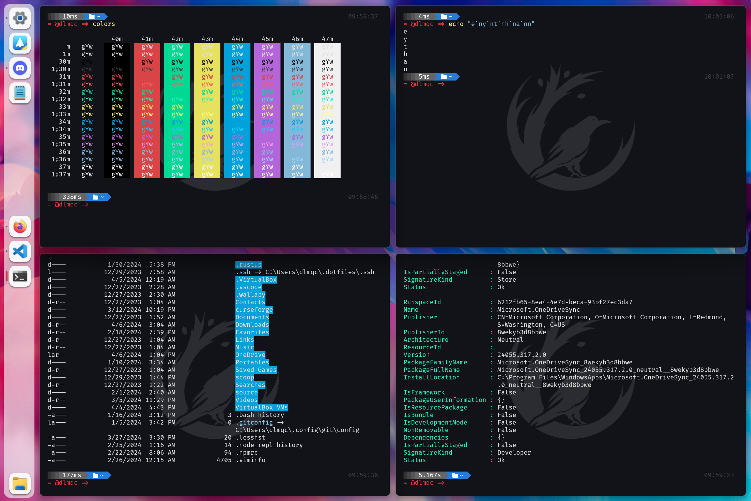This screenshot has height=501, width=751.
Task: Click the Documents directory entry
Action: tap(252, 317)
